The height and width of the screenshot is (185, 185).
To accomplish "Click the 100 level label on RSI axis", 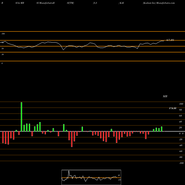I will (3, 34).
